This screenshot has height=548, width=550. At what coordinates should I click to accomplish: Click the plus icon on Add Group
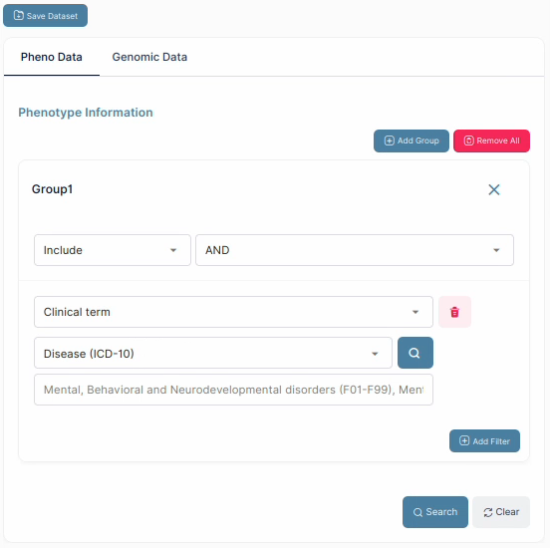(x=389, y=140)
